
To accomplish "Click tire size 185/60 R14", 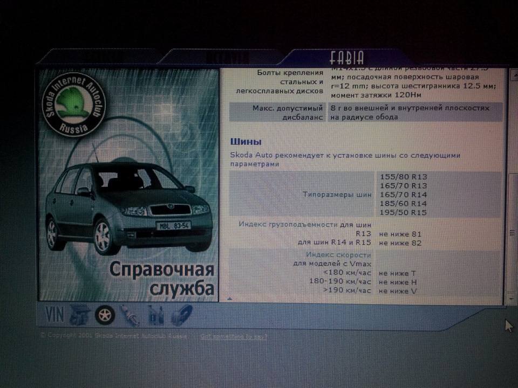I will (404, 204).
